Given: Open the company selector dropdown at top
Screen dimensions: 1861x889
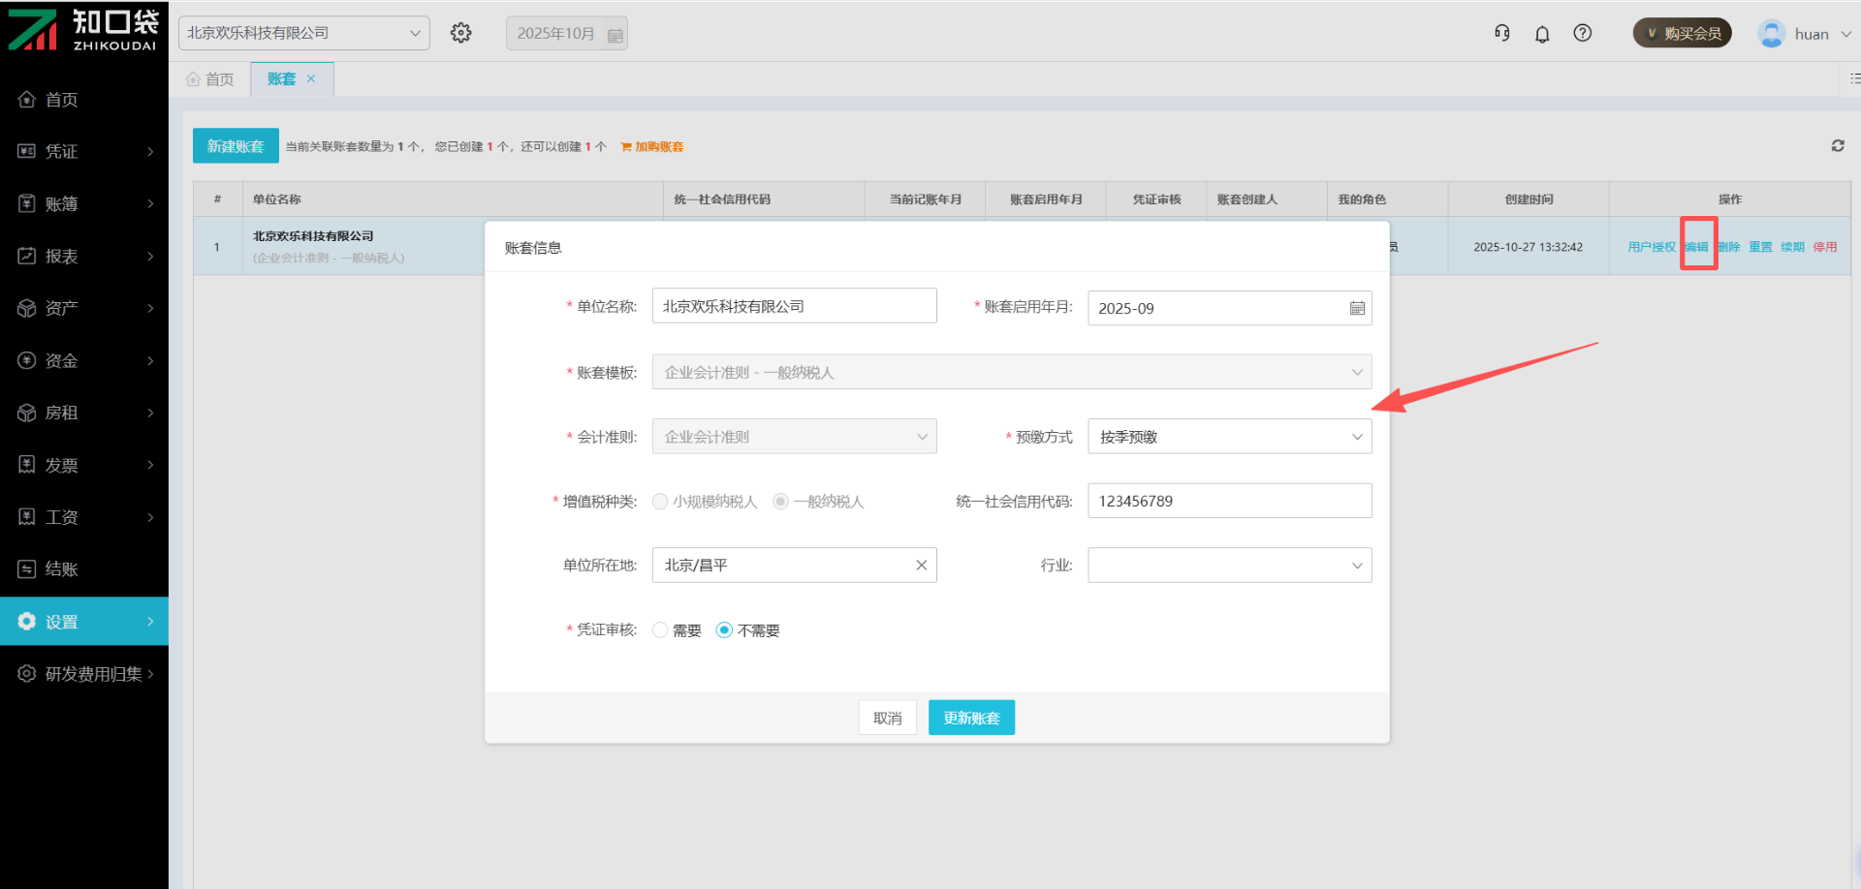Looking at the screenshot, I should coord(303,33).
